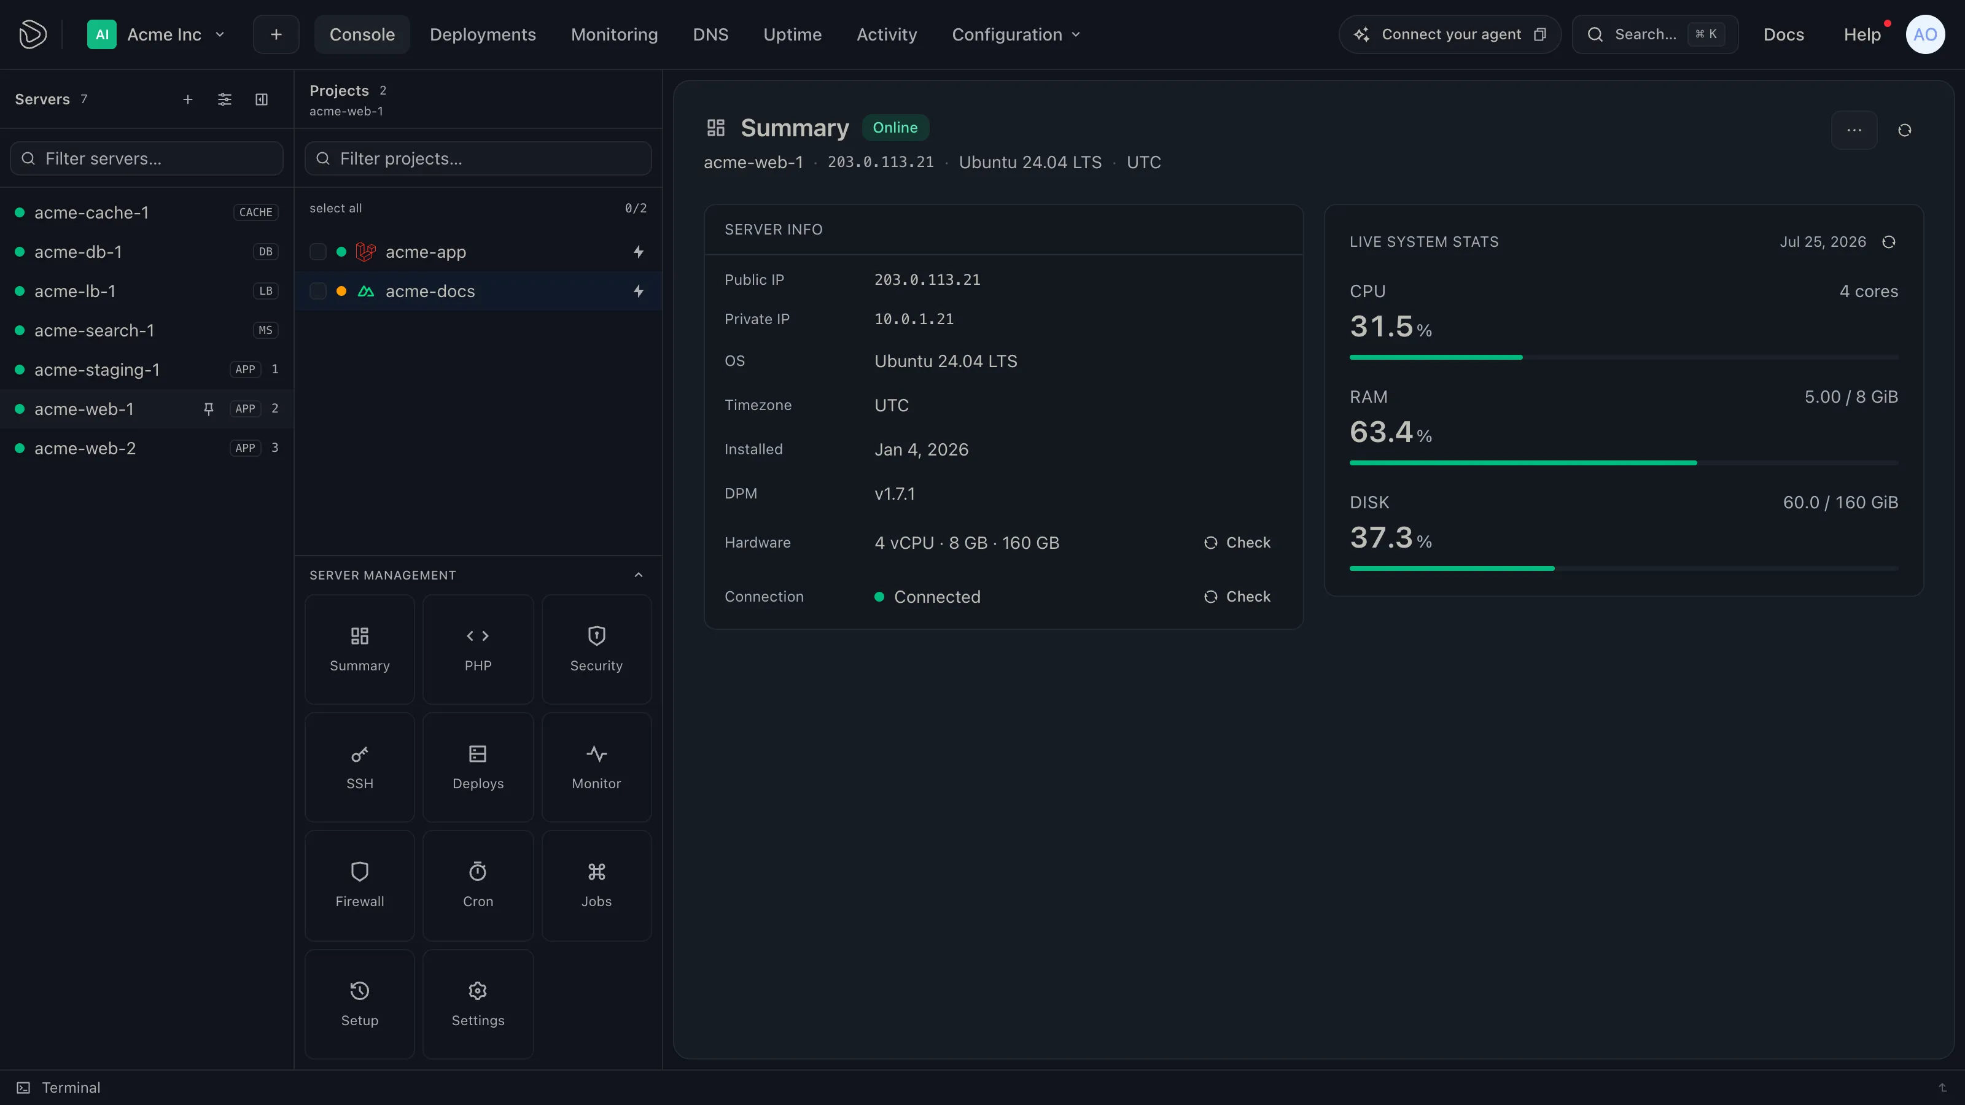This screenshot has height=1105, width=1965.
Task: Open the Summary more options ellipsis
Action: [1854, 130]
